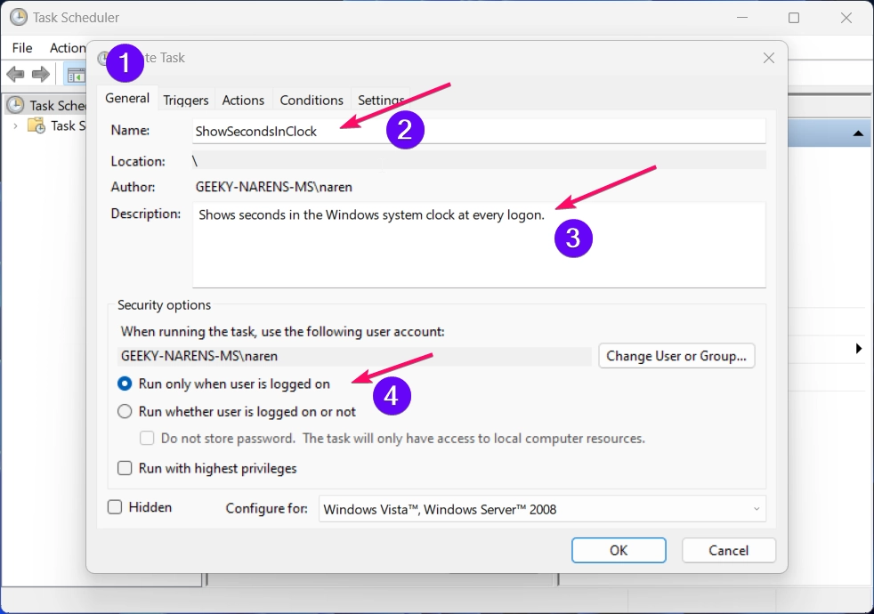Click the Cancel button
The image size is (874, 614).
coord(729,551)
